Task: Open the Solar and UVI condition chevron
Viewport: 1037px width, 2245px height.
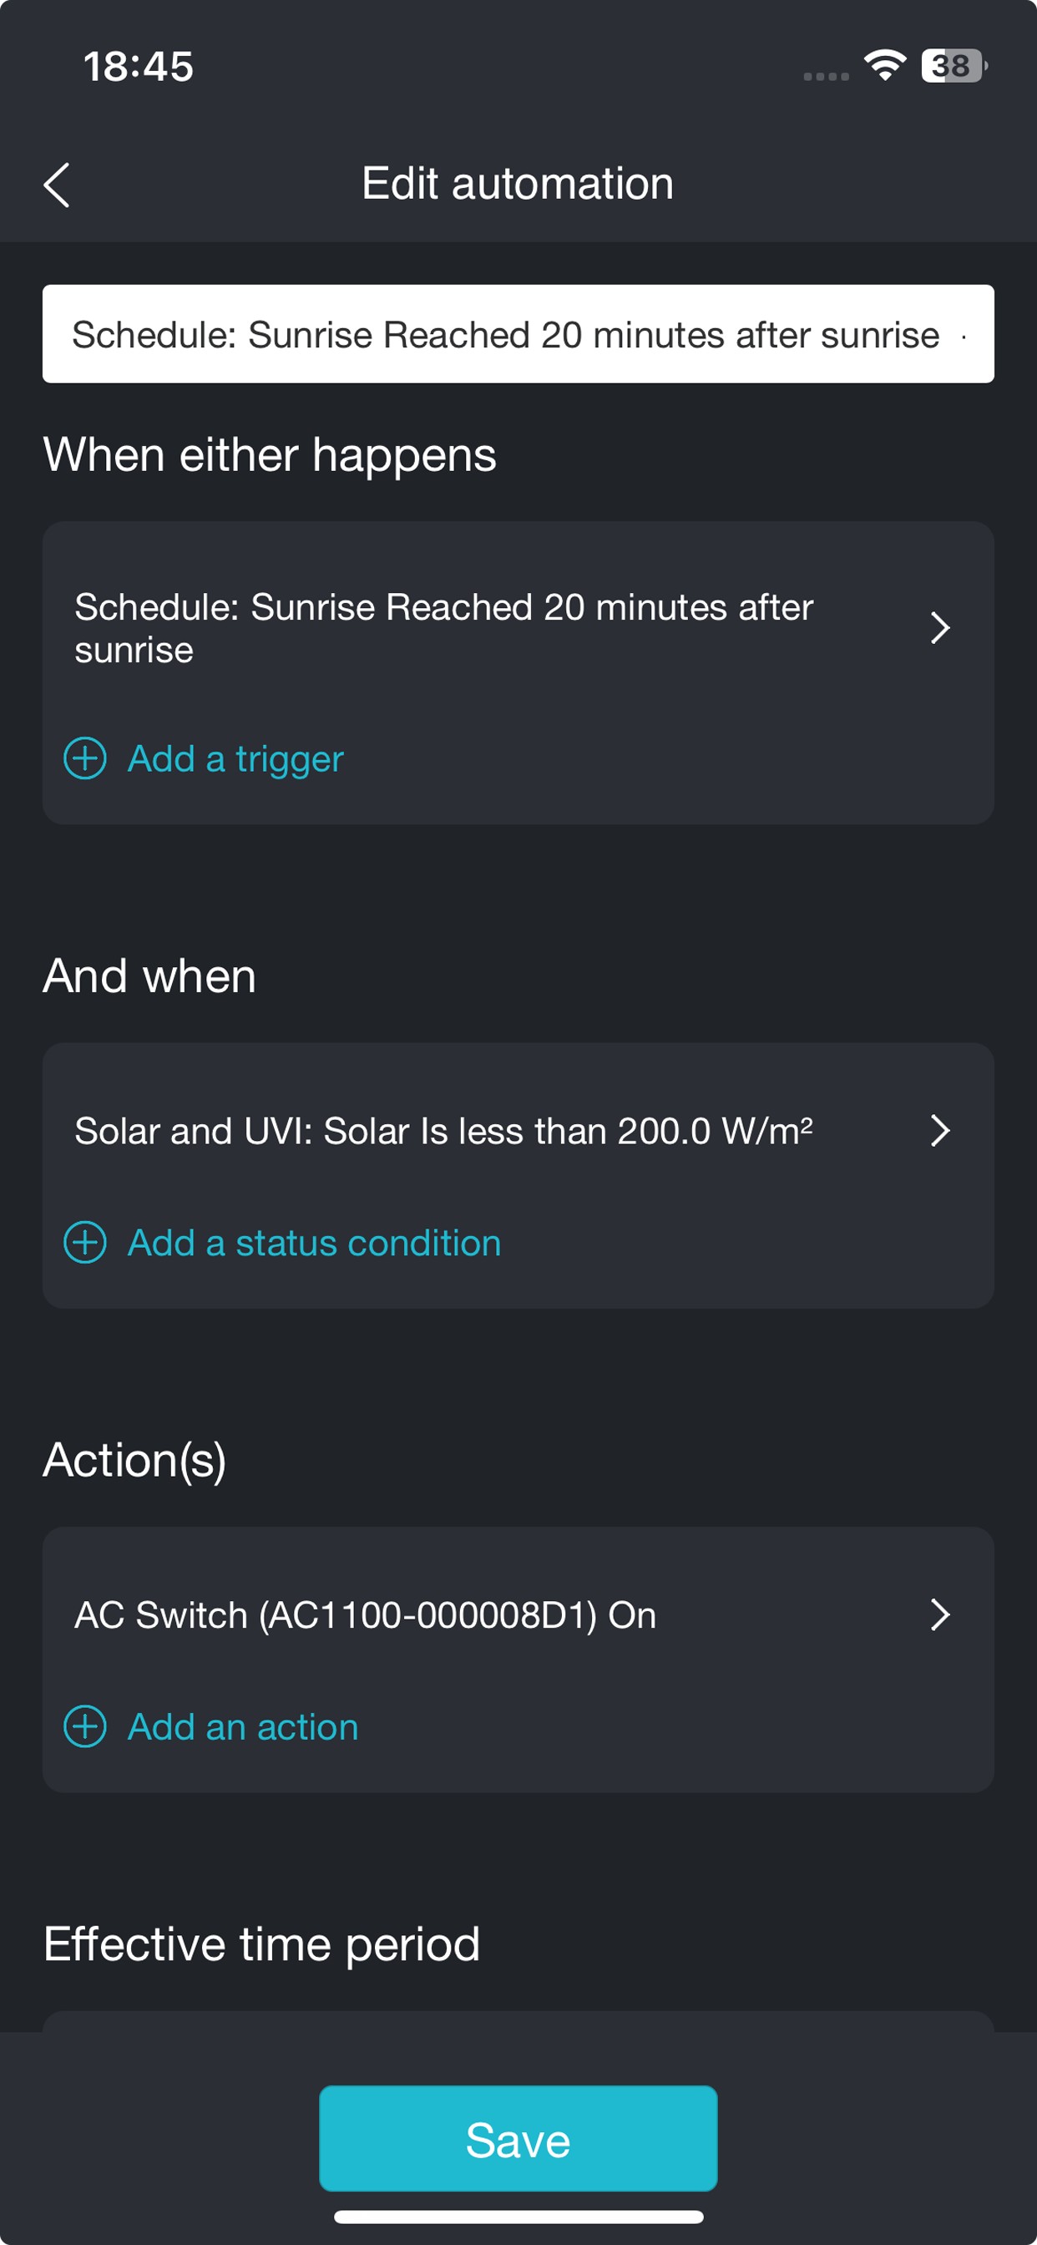Action: 938,1130
